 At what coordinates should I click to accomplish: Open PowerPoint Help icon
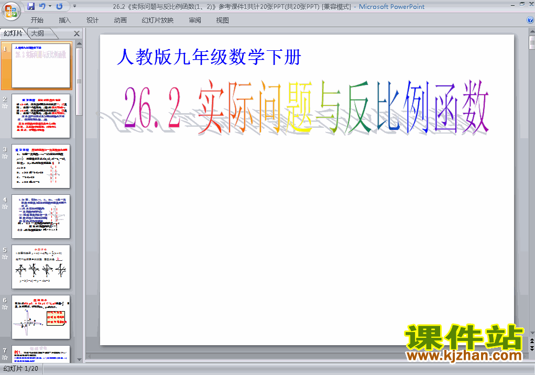coord(530,20)
